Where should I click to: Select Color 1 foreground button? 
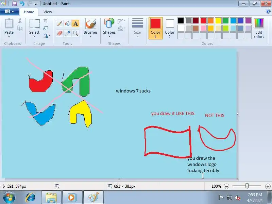point(156,28)
